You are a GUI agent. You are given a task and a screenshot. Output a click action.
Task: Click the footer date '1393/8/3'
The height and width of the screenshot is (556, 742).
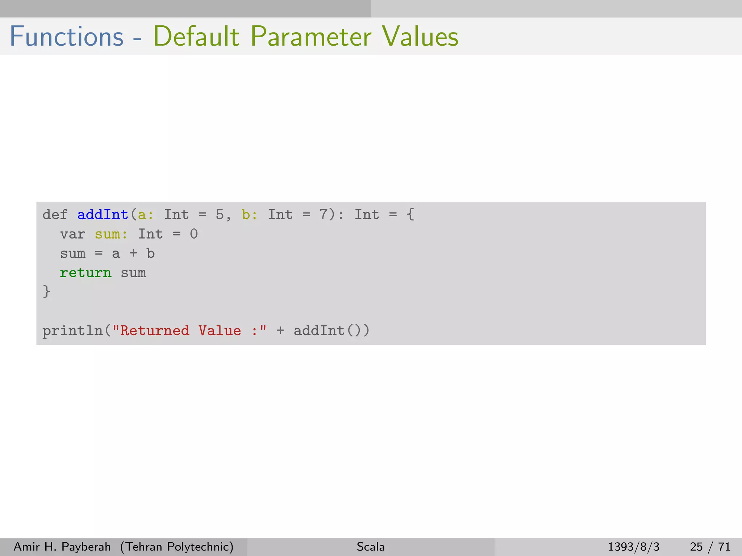(633, 547)
